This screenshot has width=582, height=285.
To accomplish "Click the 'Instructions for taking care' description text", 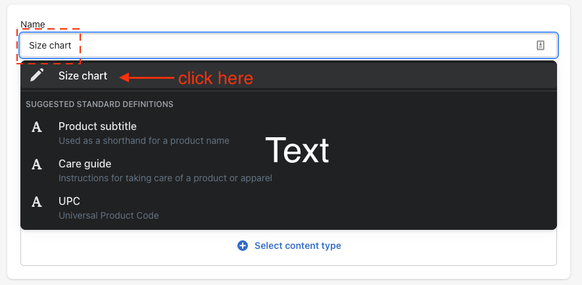I will pyautogui.click(x=165, y=178).
